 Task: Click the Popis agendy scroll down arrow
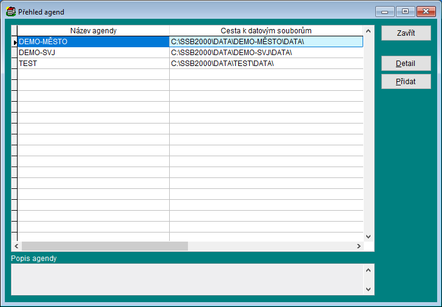pyautogui.click(x=368, y=289)
